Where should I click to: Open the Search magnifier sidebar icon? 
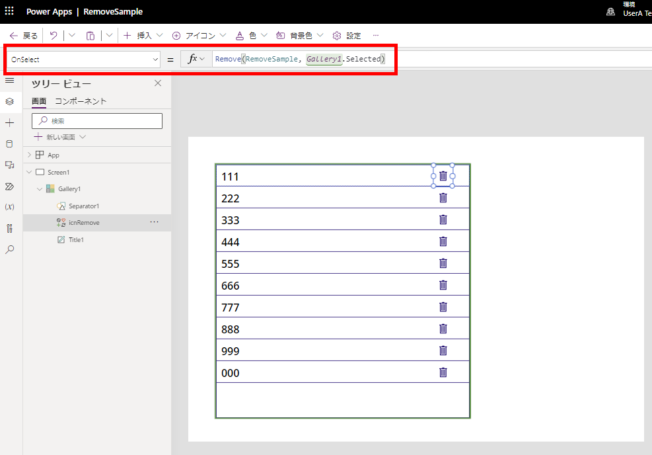[9, 249]
